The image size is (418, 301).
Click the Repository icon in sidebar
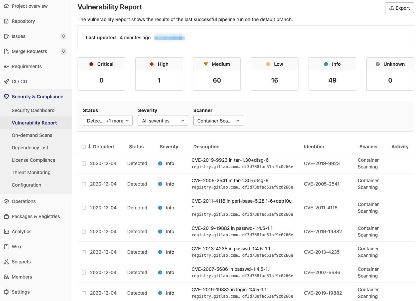6,21
